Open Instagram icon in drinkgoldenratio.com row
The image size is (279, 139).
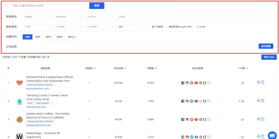tap(187, 120)
